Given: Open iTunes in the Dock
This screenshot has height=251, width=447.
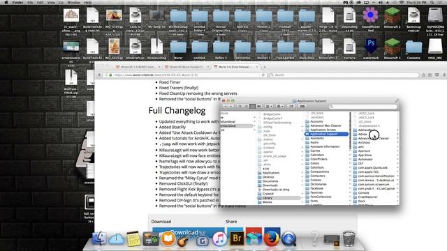Looking at the screenshot, I should click(x=219, y=238).
